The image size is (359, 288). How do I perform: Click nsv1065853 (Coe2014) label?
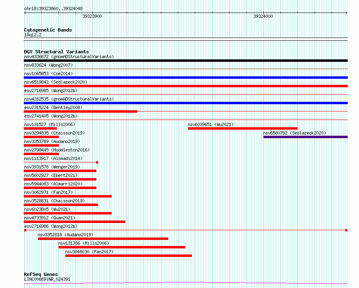coord(48,74)
